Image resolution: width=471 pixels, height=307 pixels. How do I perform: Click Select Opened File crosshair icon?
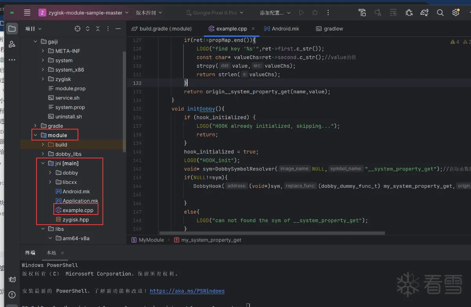coord(77,29)
